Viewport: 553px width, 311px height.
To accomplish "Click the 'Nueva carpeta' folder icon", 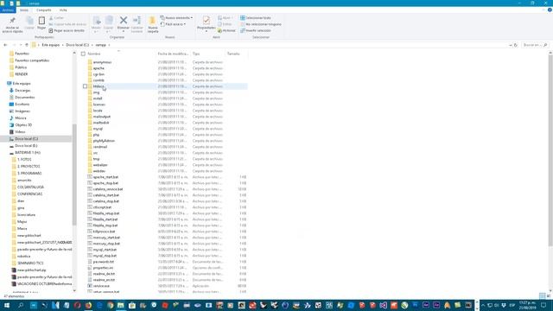I will 152,21.
